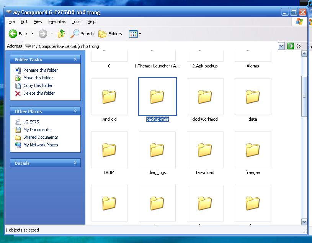This screenshot has height=243, width=312.
Task: Open the View menu
Action: (38, 21)
